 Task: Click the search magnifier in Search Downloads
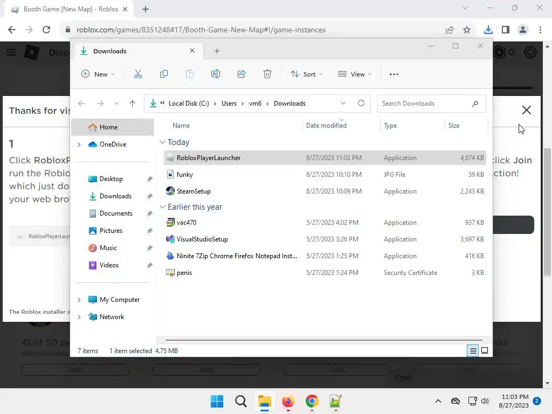click(475, 103)
